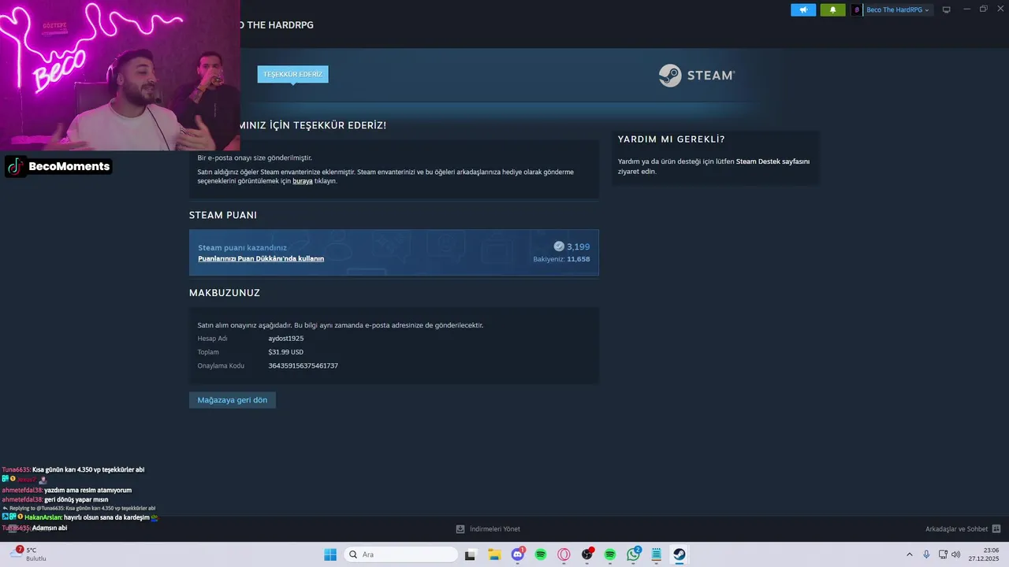
Task: Open 'Puanlarınızı Puan Dükkânı'nda kullanın' link
Action: [261, 258]
